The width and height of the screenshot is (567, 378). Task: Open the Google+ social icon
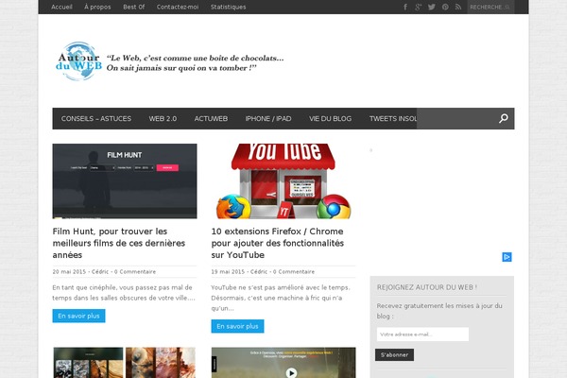tap(419, 7)
